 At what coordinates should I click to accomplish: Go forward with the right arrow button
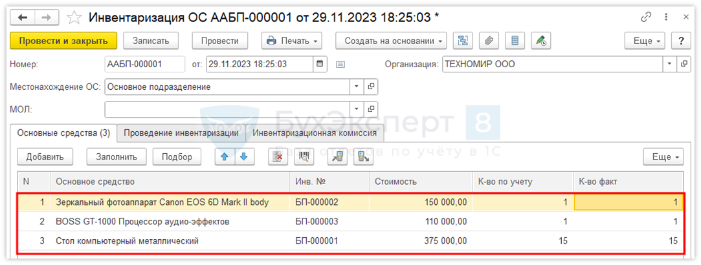point(47,17)
